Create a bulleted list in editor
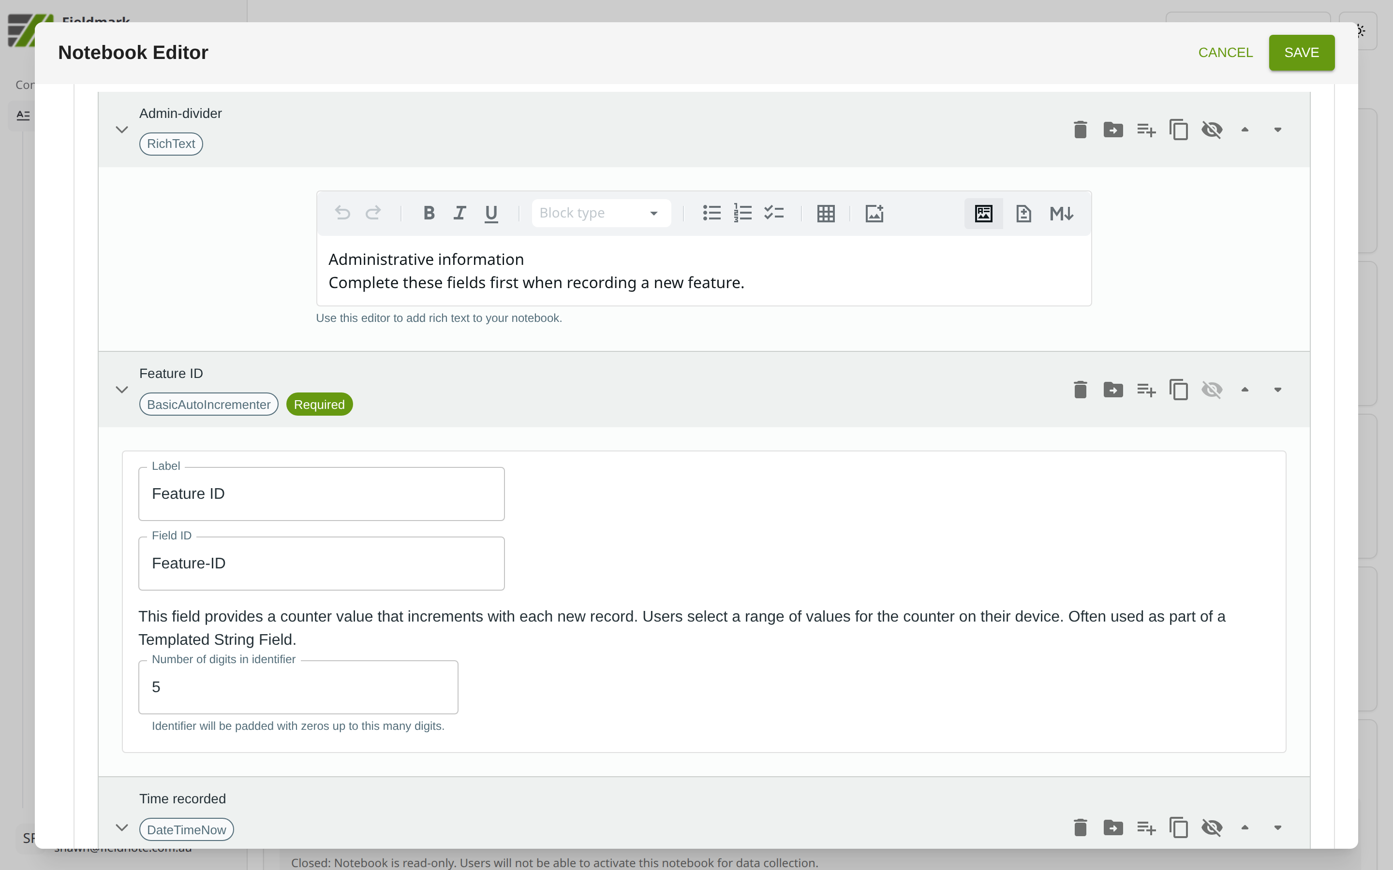Viewport: 1393px width, 870px height. tap(711, 214)
